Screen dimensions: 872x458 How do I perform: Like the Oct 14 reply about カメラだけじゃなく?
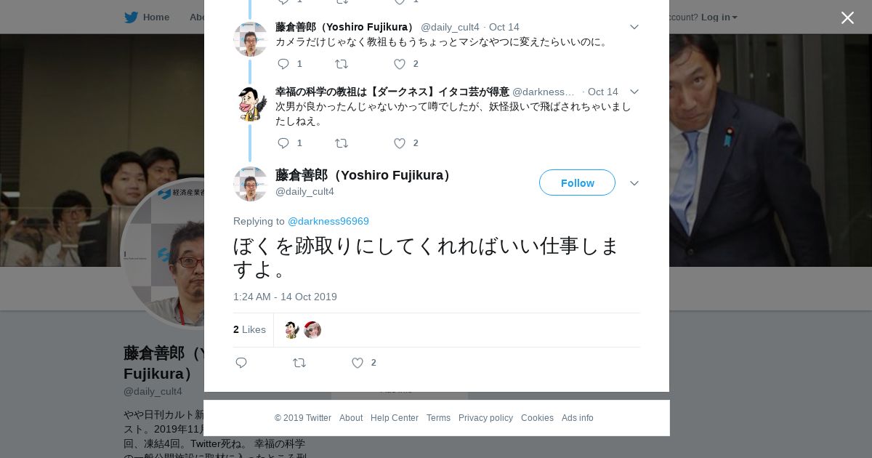(400, 64)
